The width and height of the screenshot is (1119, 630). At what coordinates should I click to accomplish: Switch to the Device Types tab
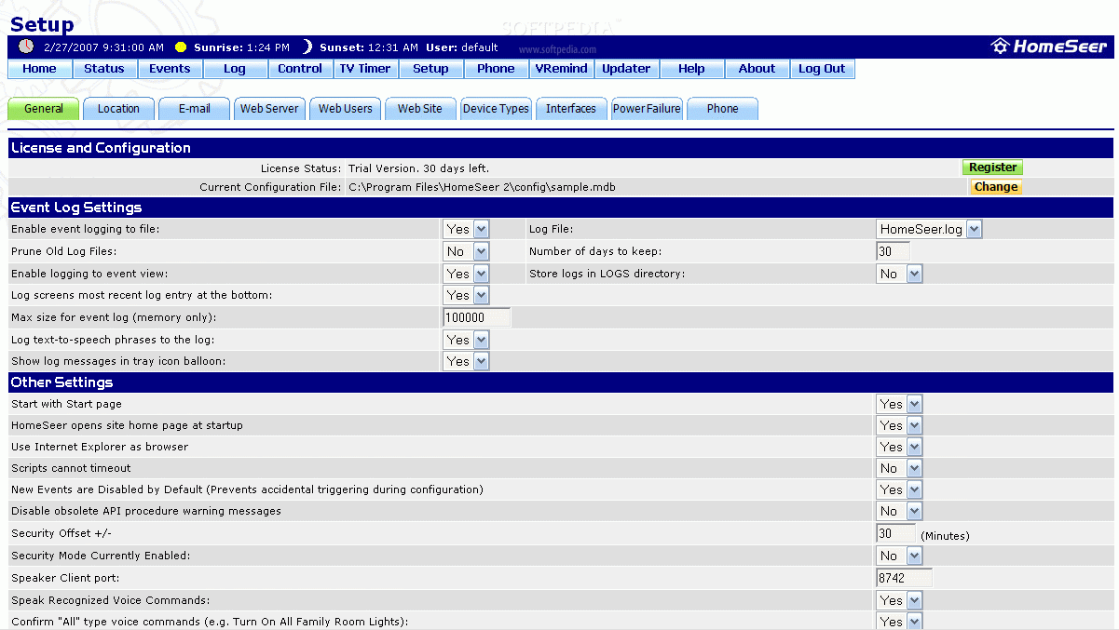click(x=496, y=109)
